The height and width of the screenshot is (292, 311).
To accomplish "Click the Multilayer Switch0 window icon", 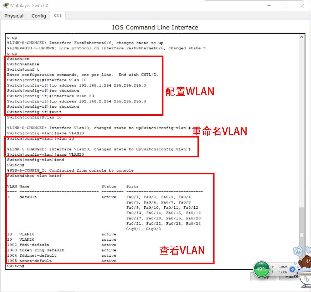I will [x=6, y=5].
